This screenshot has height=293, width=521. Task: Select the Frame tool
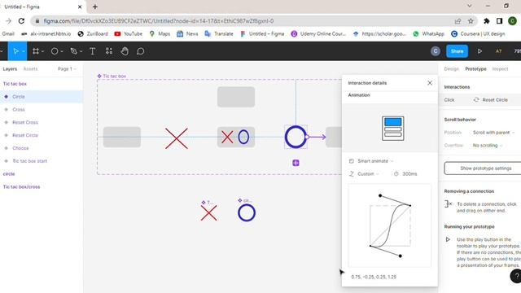tap(36, 51)
